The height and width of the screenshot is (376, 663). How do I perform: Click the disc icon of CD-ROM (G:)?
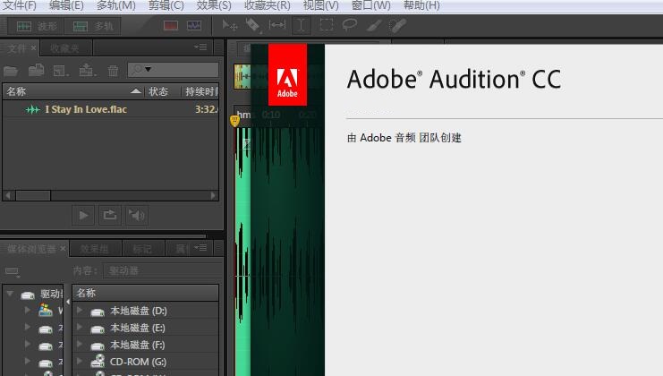98,361
